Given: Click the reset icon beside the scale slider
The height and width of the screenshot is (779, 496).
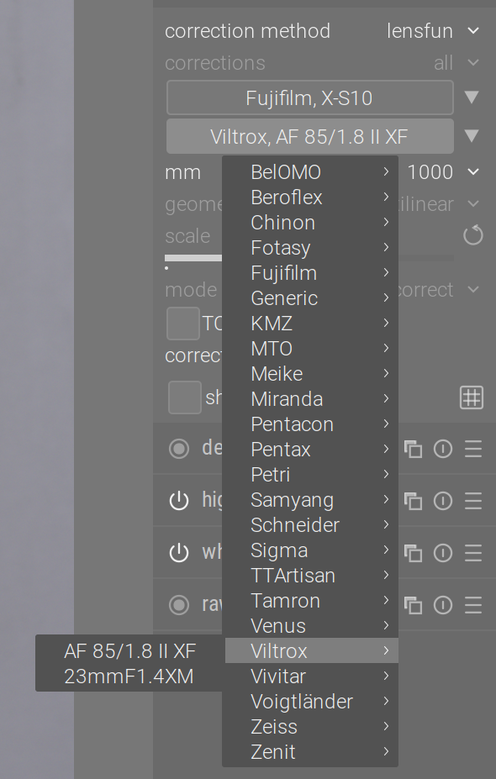Looking at the screenshot, I should click(x=472, y=236).
